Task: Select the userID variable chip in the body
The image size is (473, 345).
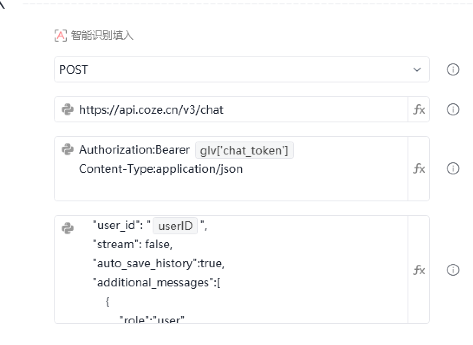Action: pyautogui.click(x=175, y=226)
